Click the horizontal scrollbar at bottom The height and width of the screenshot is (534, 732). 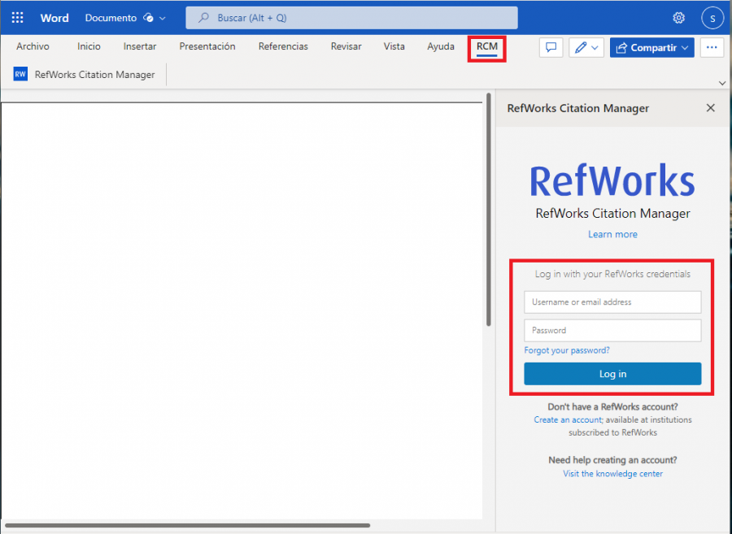click(187, 525)
